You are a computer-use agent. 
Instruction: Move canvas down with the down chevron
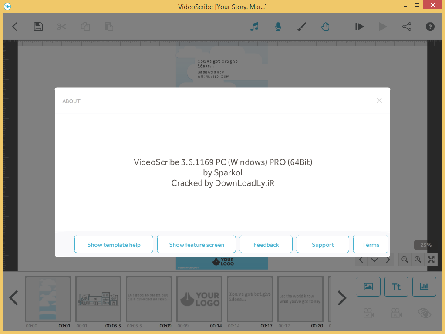[374, 260]
